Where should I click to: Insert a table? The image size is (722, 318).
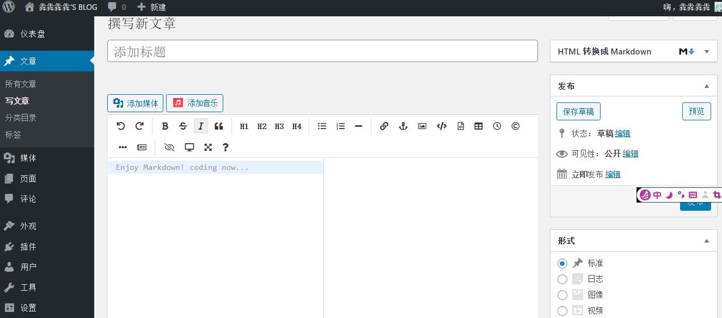[x=479, y=126]
